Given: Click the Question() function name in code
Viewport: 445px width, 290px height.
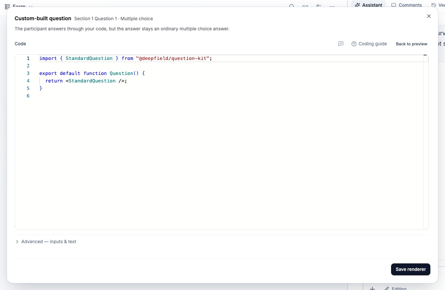Looking at the screenshot, I should (124, 73).
